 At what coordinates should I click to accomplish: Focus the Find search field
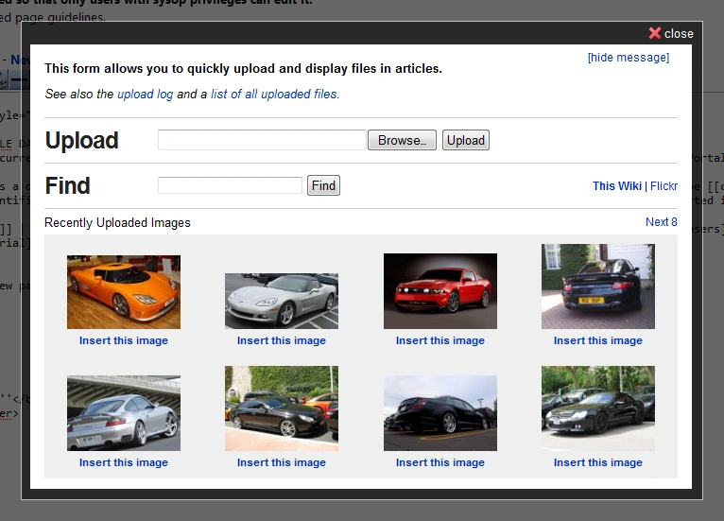[x=230, y=185]
